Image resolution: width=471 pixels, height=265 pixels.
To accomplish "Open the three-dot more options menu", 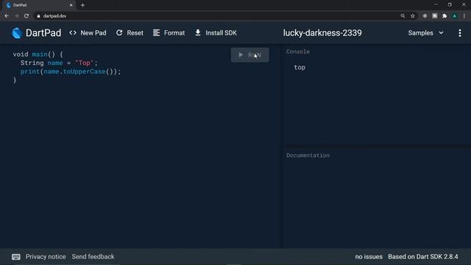I will pos(460,33).
